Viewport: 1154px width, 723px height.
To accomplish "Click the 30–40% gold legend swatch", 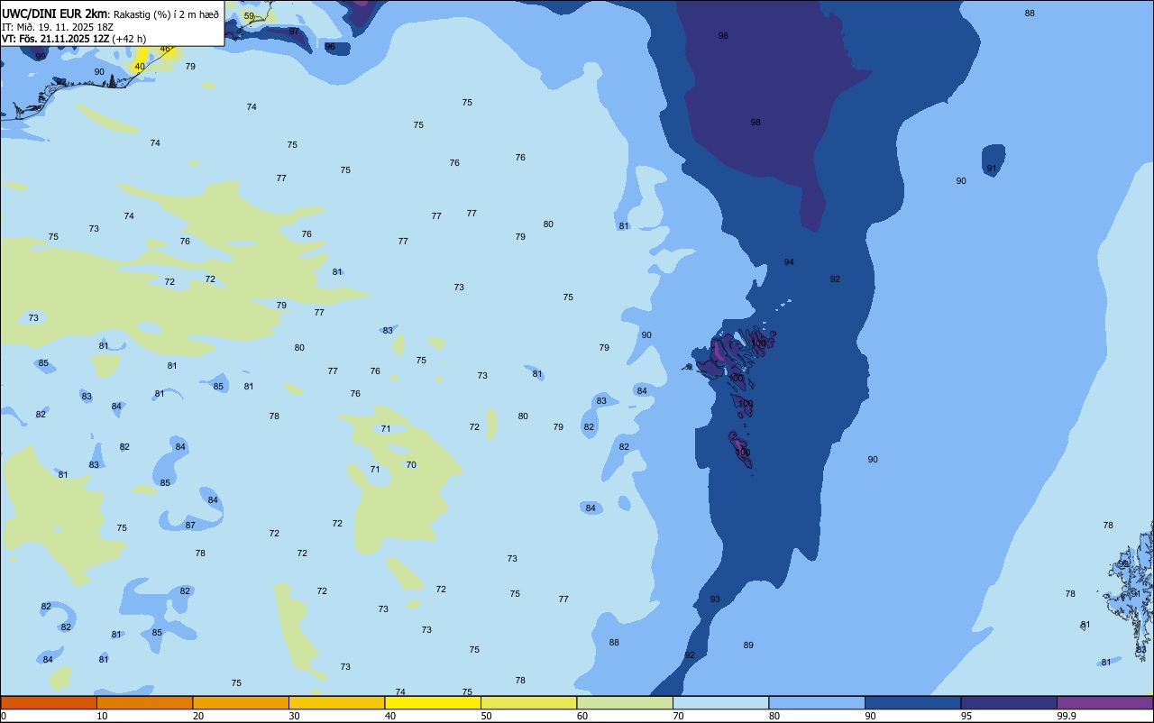I will pyautogui.click(x=336, y=702).
